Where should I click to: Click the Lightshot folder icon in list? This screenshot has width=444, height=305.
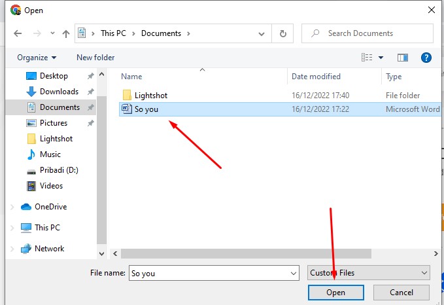[x=127, y=96]
